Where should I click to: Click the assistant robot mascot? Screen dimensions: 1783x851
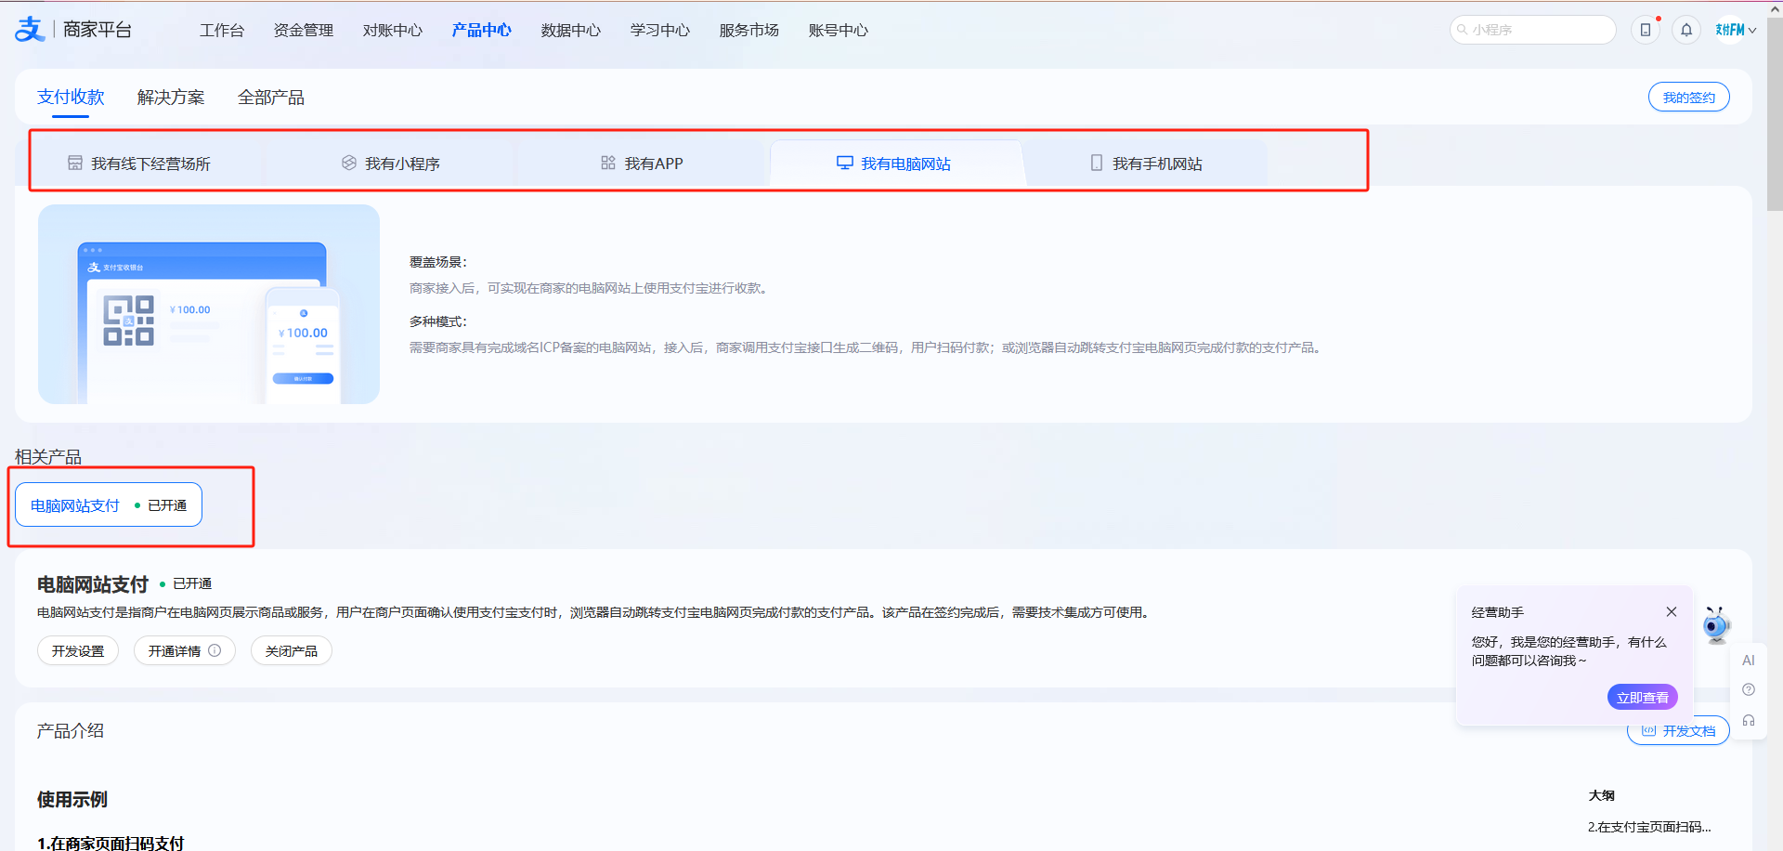click(x=1716, y=624)
